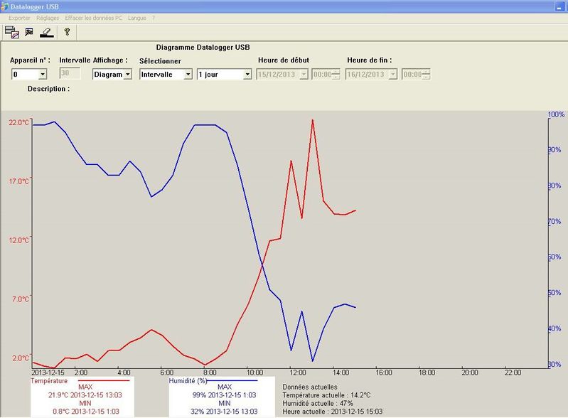This screenshot has width=568, height=418.
Task: Open the Exporter menu
Action: tap(20, 18)
